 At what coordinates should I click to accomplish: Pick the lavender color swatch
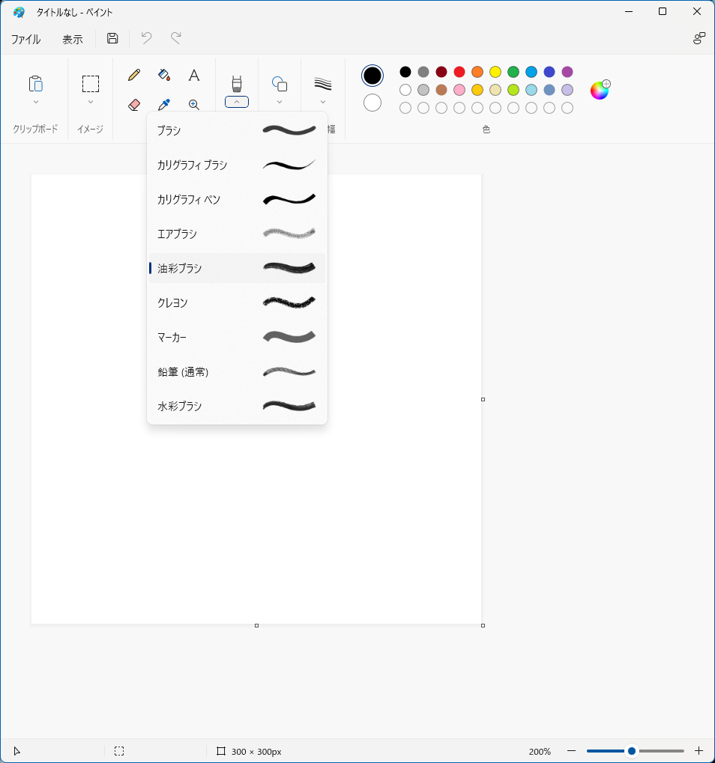567,90
